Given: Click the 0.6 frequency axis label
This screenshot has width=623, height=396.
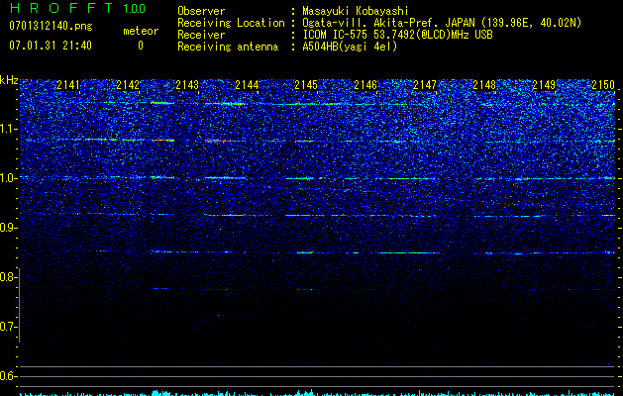Looking at the screenshot, I should [x=8, y=376].
